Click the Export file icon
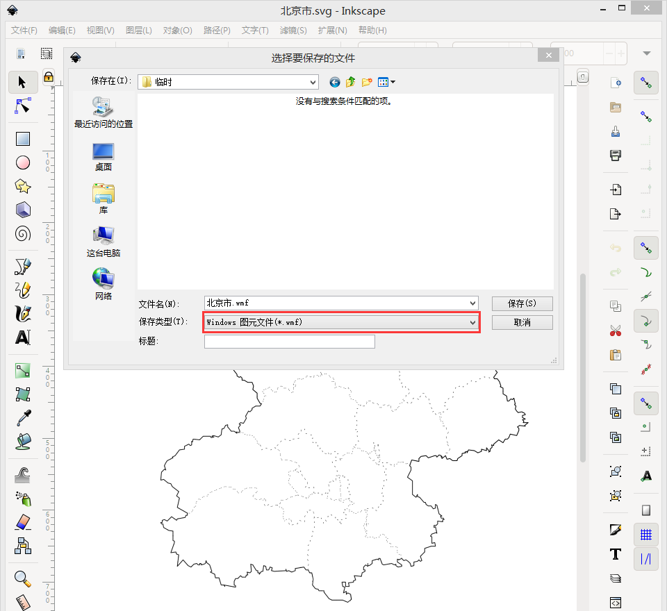 click(x=615, y=213)
